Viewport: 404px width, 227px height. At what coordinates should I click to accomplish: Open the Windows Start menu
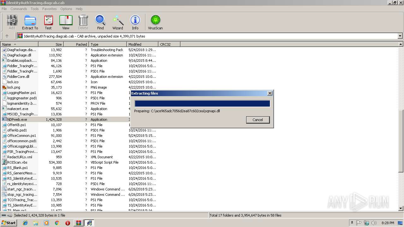pos(9,223)
